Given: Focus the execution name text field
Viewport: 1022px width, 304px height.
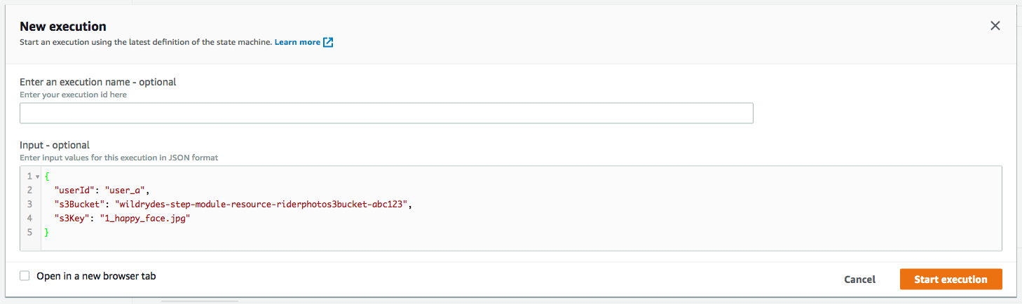Looking at the screenshot, I should 386,113.
